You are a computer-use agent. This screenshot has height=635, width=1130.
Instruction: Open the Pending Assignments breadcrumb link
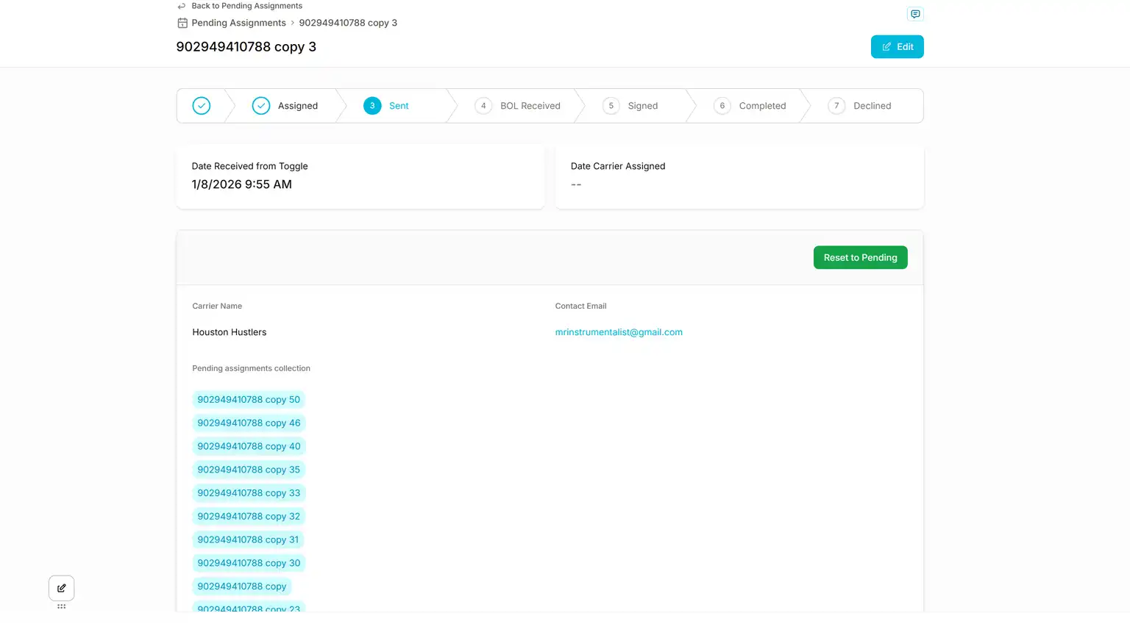[x=237, y=23]
